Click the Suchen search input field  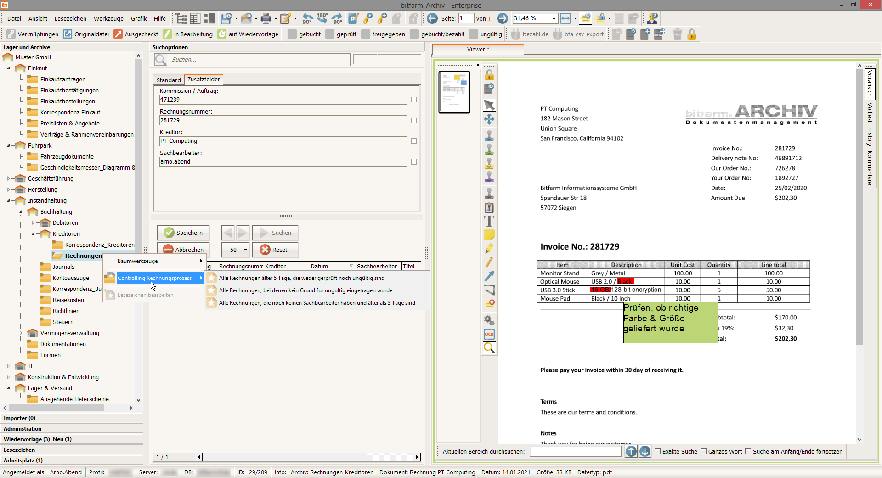(260, 59)
